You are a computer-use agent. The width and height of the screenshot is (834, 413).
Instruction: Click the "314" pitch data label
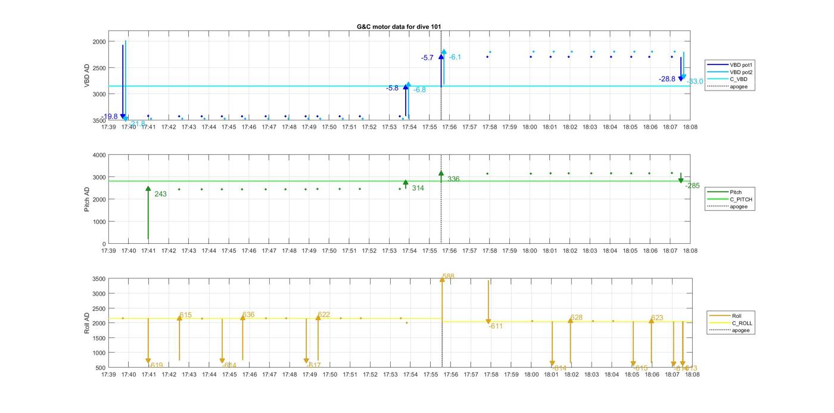pyautogui.click(x=418, y=188)
